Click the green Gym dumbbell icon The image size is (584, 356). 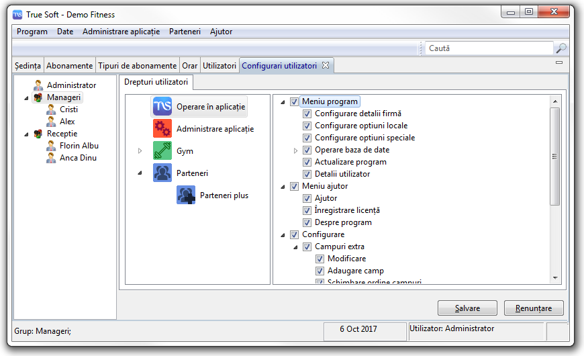click(162, 151)
